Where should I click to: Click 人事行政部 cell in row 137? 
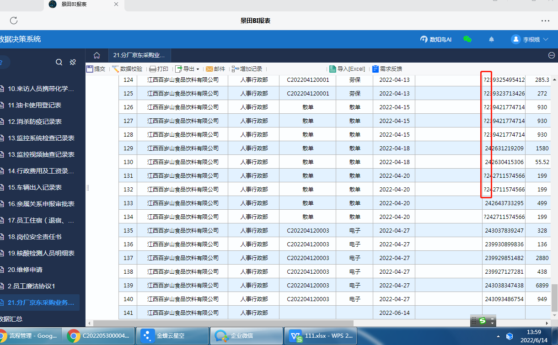[x=254, y=258]
